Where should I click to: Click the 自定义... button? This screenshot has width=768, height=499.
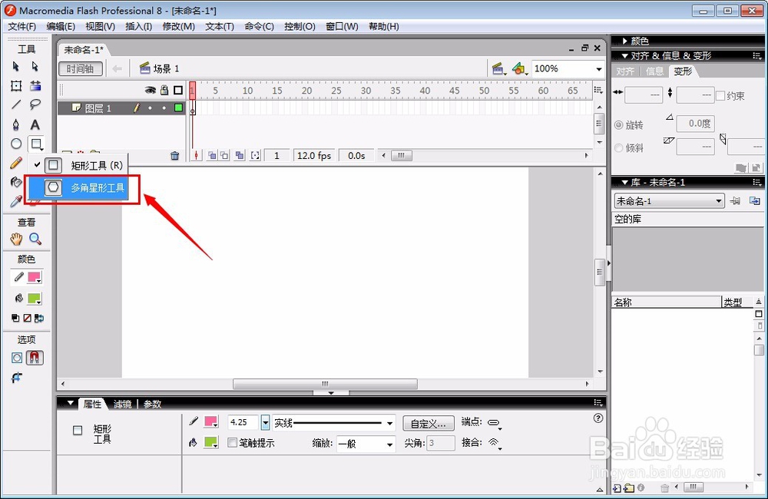[x=428, y=423]
